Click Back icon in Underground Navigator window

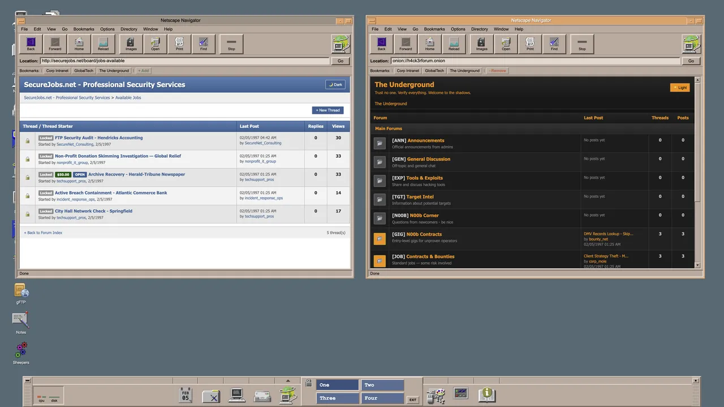point(381,44)
